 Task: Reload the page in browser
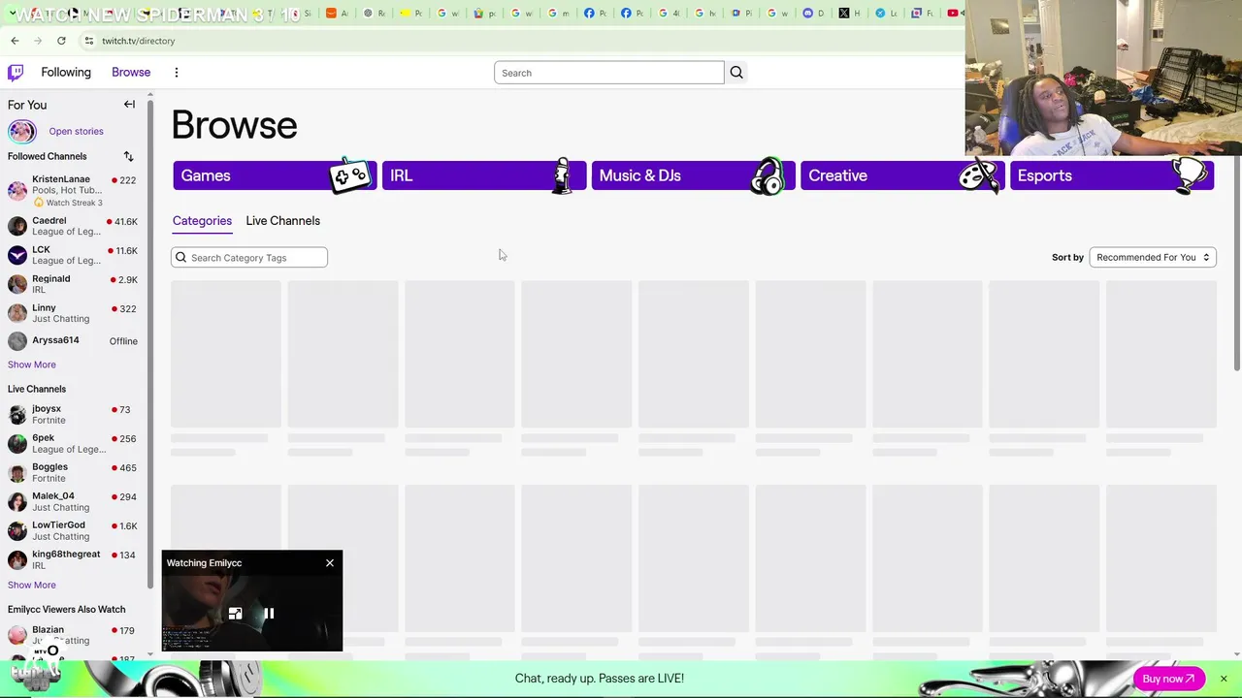(61, 41)
